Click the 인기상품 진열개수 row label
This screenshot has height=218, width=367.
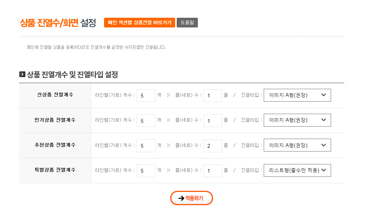tap(55, 120)
